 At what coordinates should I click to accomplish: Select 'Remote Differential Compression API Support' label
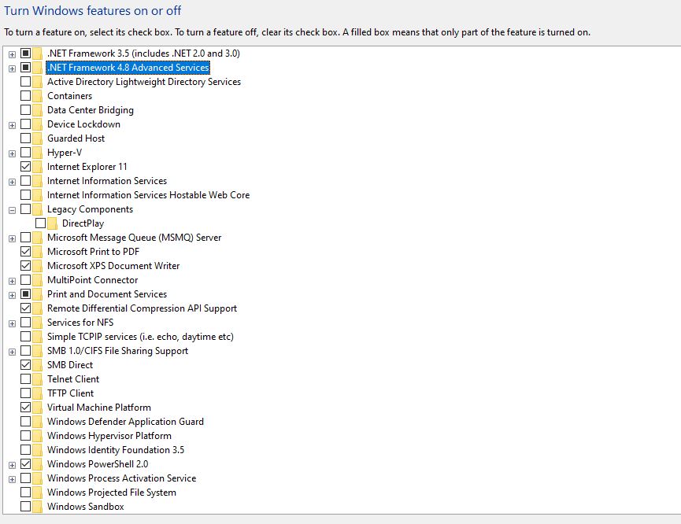click(142, 308)
